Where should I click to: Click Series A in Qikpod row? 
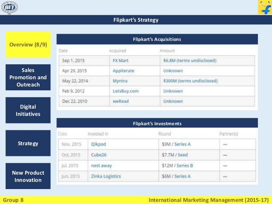[182, 144]
